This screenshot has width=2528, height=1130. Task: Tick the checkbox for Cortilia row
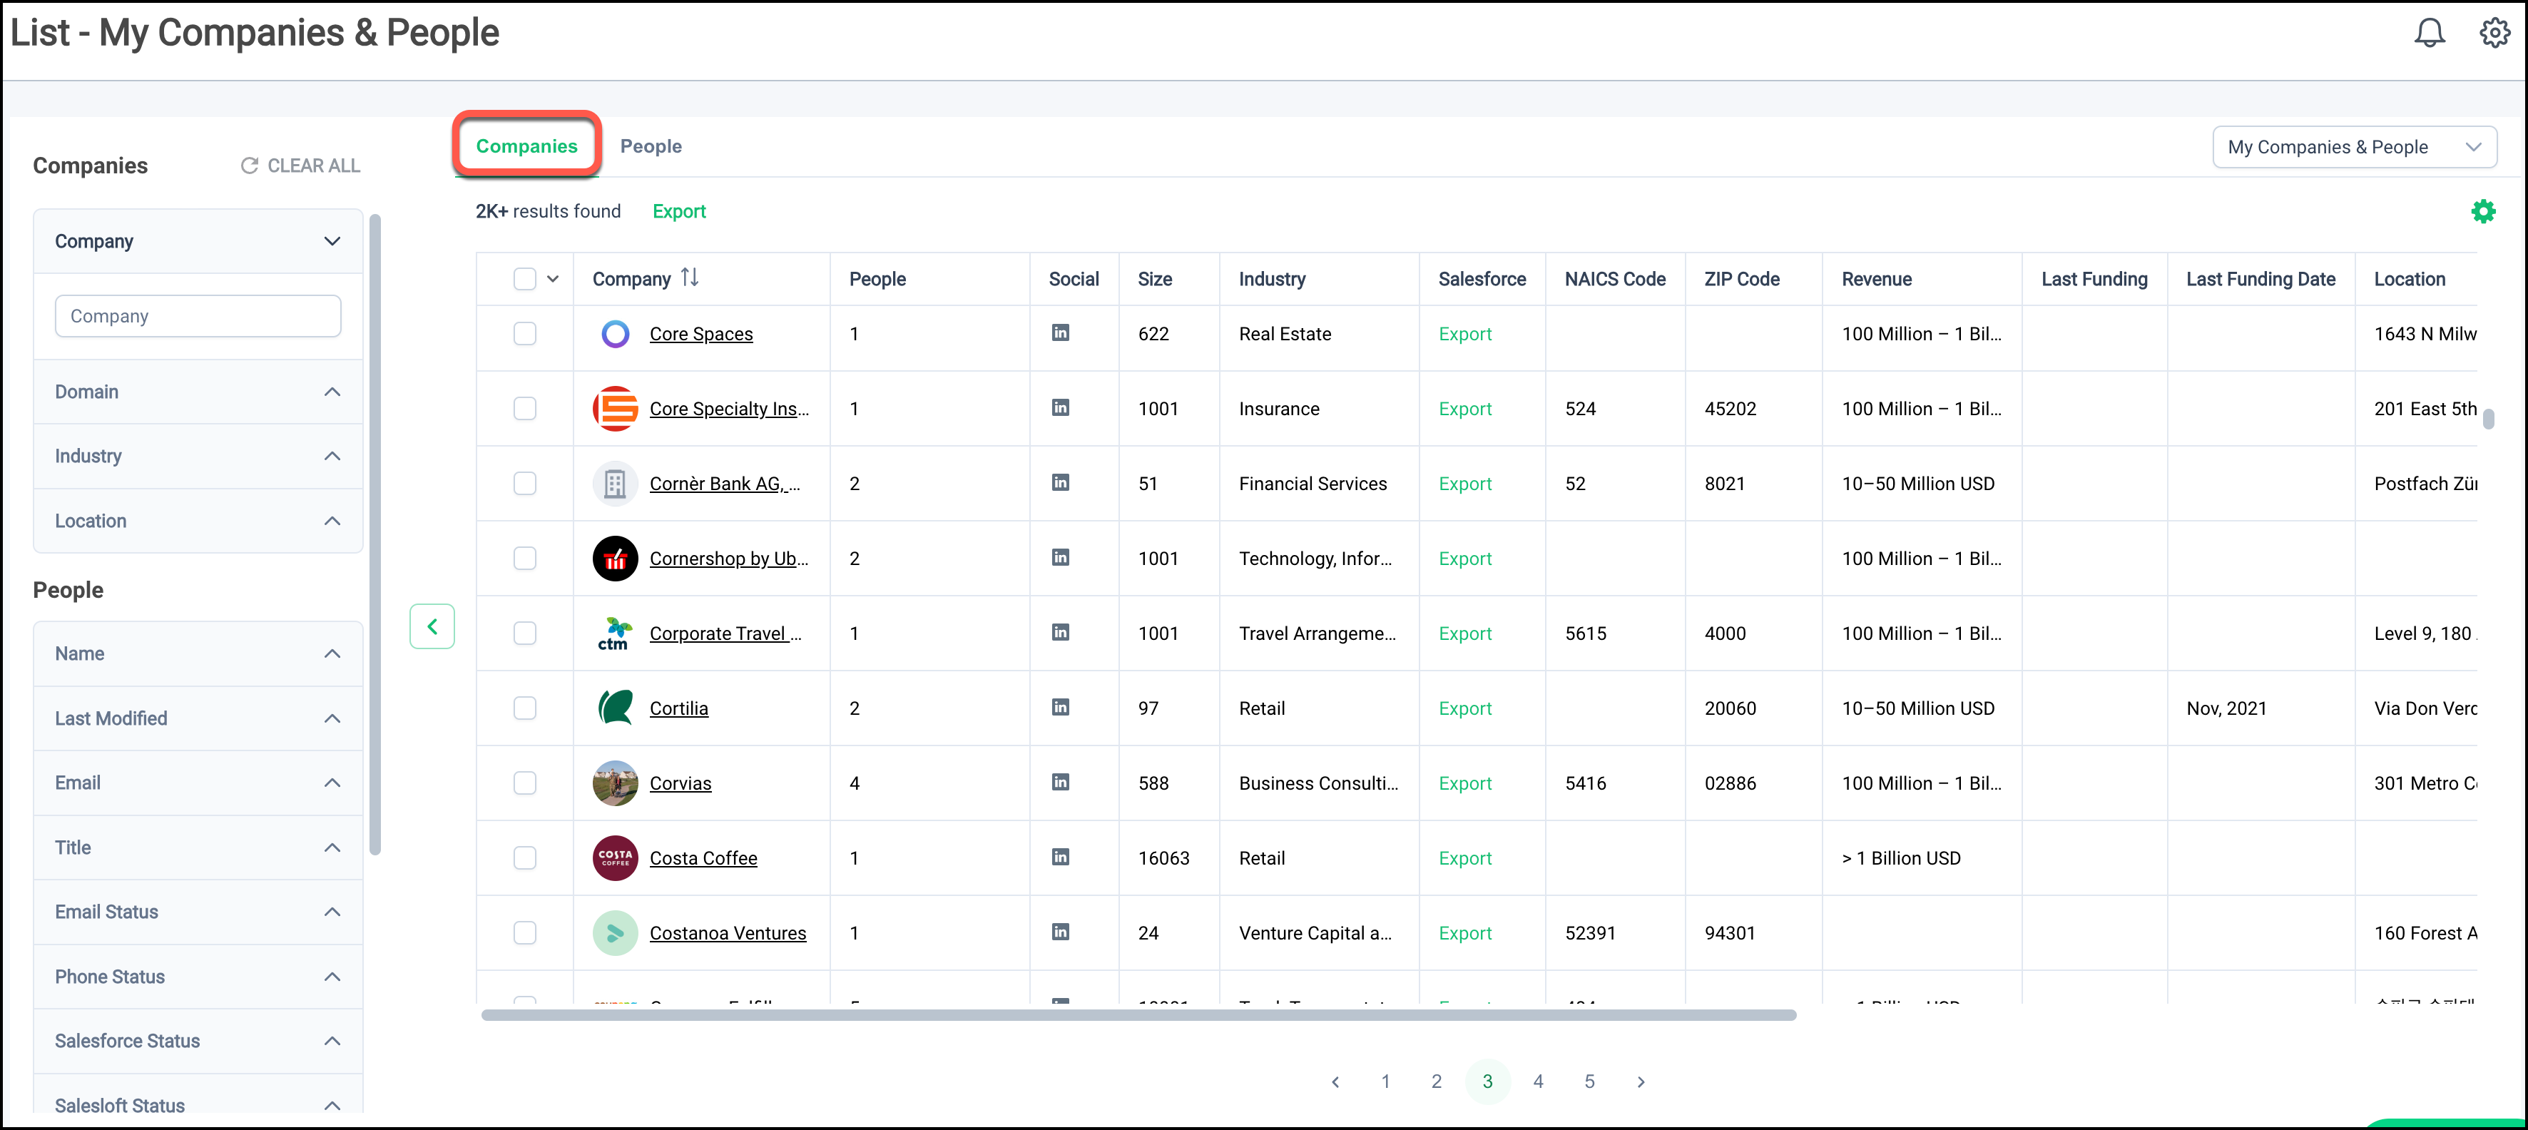coord(525,708)
